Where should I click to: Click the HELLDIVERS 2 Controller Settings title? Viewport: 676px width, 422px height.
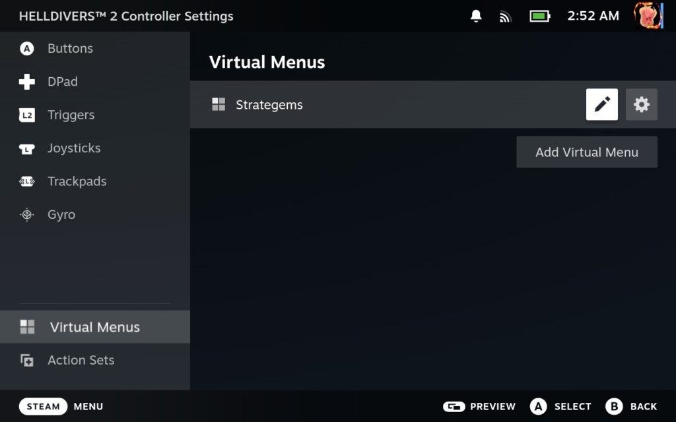tap(126, 16)
